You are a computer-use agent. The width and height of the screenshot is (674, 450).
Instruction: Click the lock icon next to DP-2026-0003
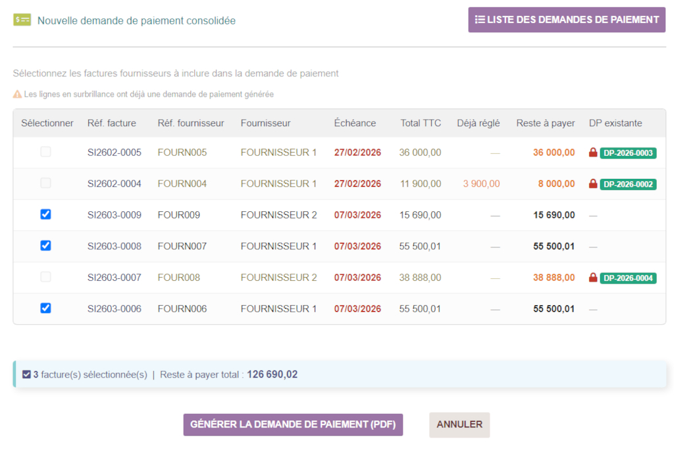click(x=593, y=153)
